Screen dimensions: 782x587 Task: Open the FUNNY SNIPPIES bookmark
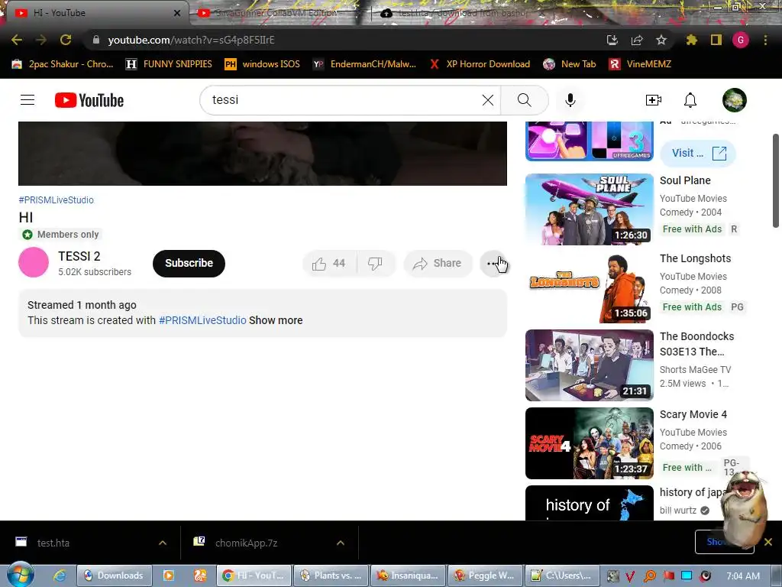tap(169, 64)
